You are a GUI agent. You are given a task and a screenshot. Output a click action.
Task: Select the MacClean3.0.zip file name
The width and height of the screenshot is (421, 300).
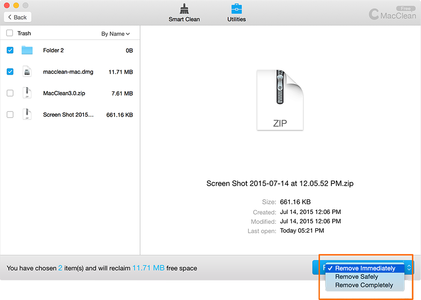coord(64,93)
